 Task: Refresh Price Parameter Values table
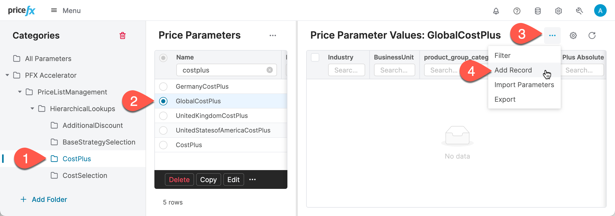coord(592,35)
